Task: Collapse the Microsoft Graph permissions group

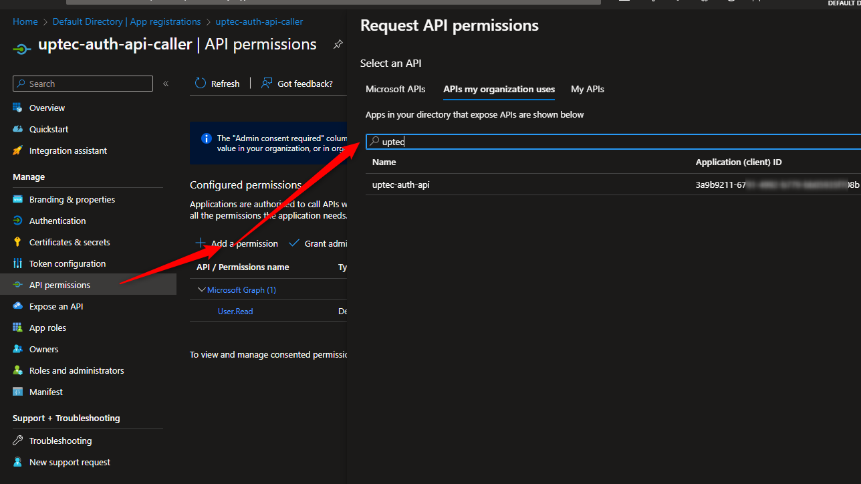Action: [202, 289]
